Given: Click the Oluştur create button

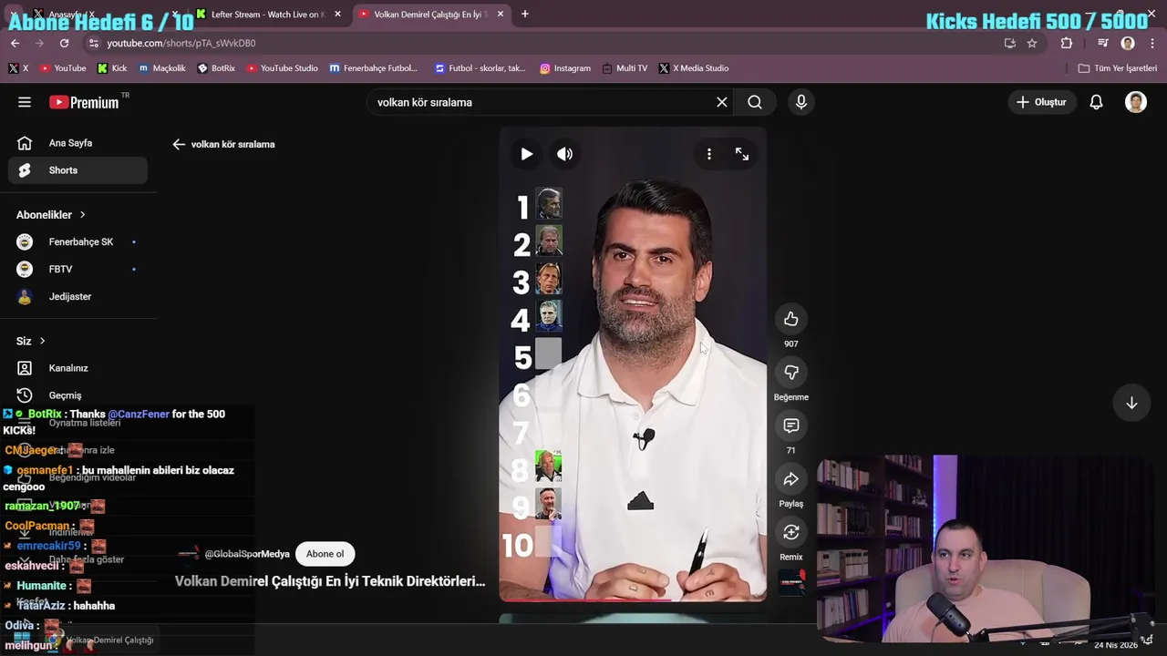Looking at the screenshot, I should click(x=1041, y=102).
